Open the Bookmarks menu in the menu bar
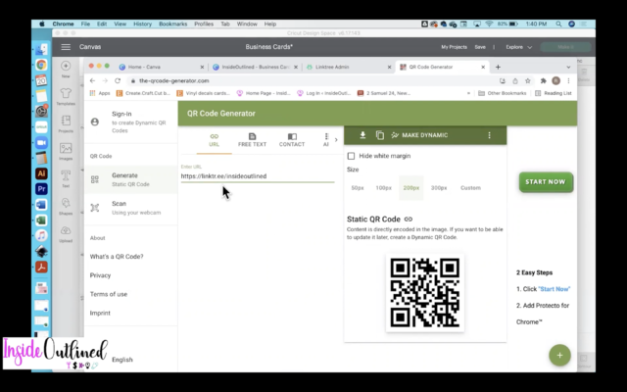 click(170, 23)
